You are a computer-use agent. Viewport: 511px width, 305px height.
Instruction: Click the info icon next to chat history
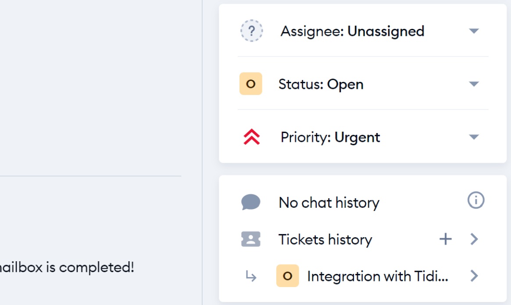[x=476, y=201]
